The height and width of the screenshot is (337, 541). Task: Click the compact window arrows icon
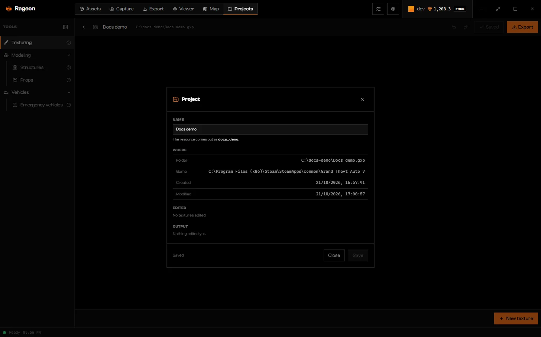tap(498, 9)
